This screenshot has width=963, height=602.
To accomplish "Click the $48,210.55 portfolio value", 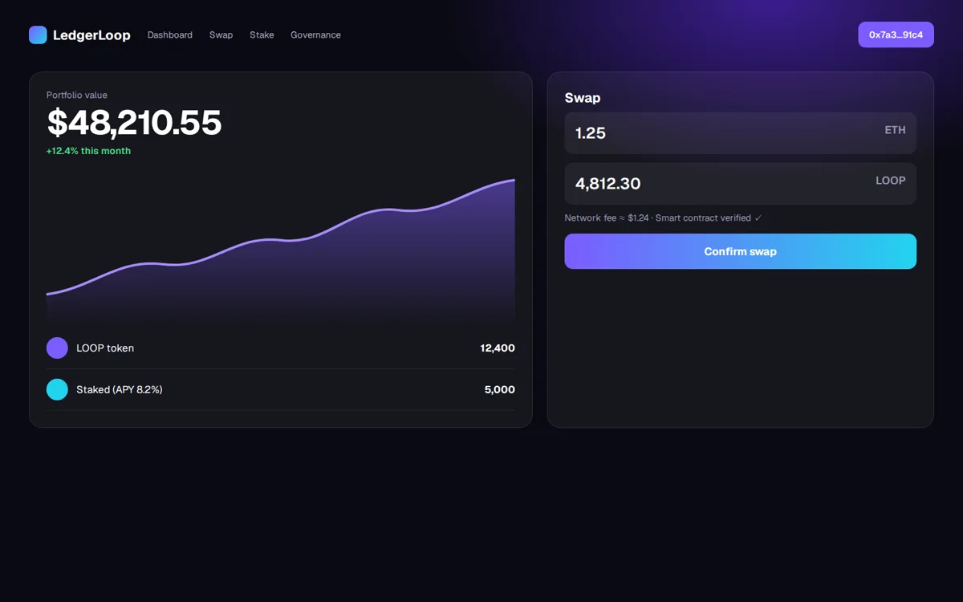I will click(x=134, y=123).
